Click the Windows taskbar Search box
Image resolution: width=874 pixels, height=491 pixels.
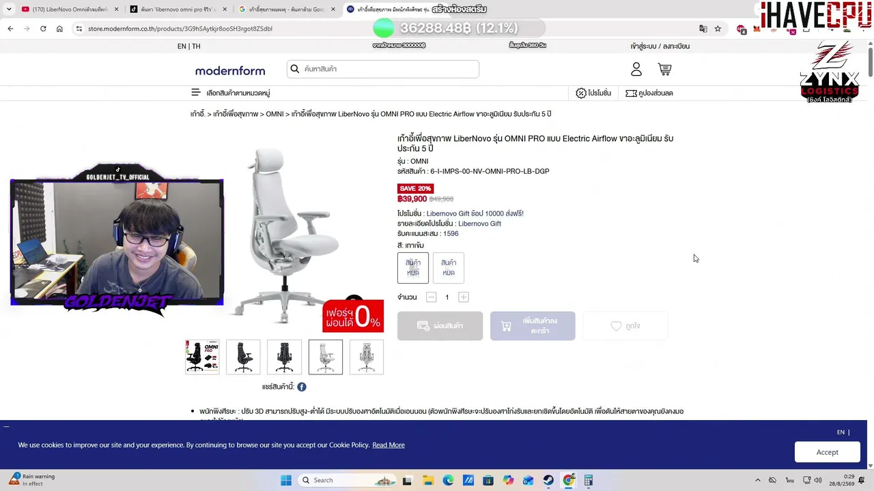(348, 480)
